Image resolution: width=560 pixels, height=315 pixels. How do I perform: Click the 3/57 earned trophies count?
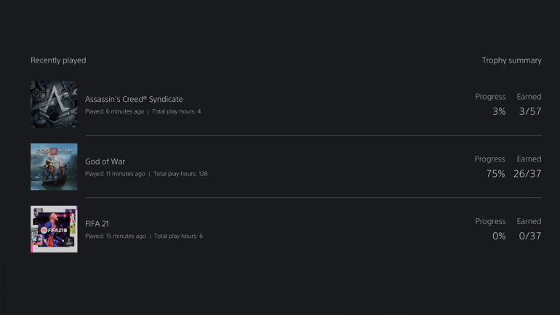pos(530,111)
